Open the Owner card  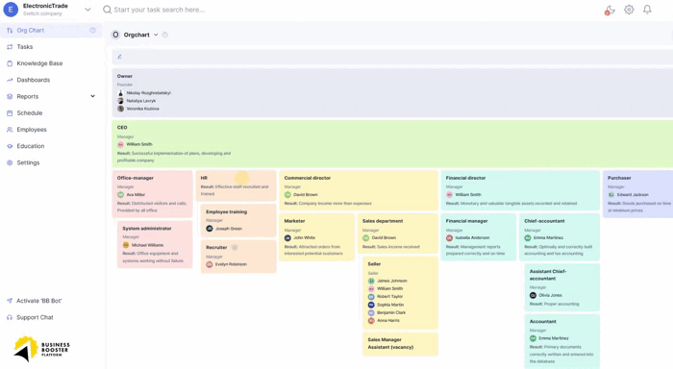pos(392,92)
